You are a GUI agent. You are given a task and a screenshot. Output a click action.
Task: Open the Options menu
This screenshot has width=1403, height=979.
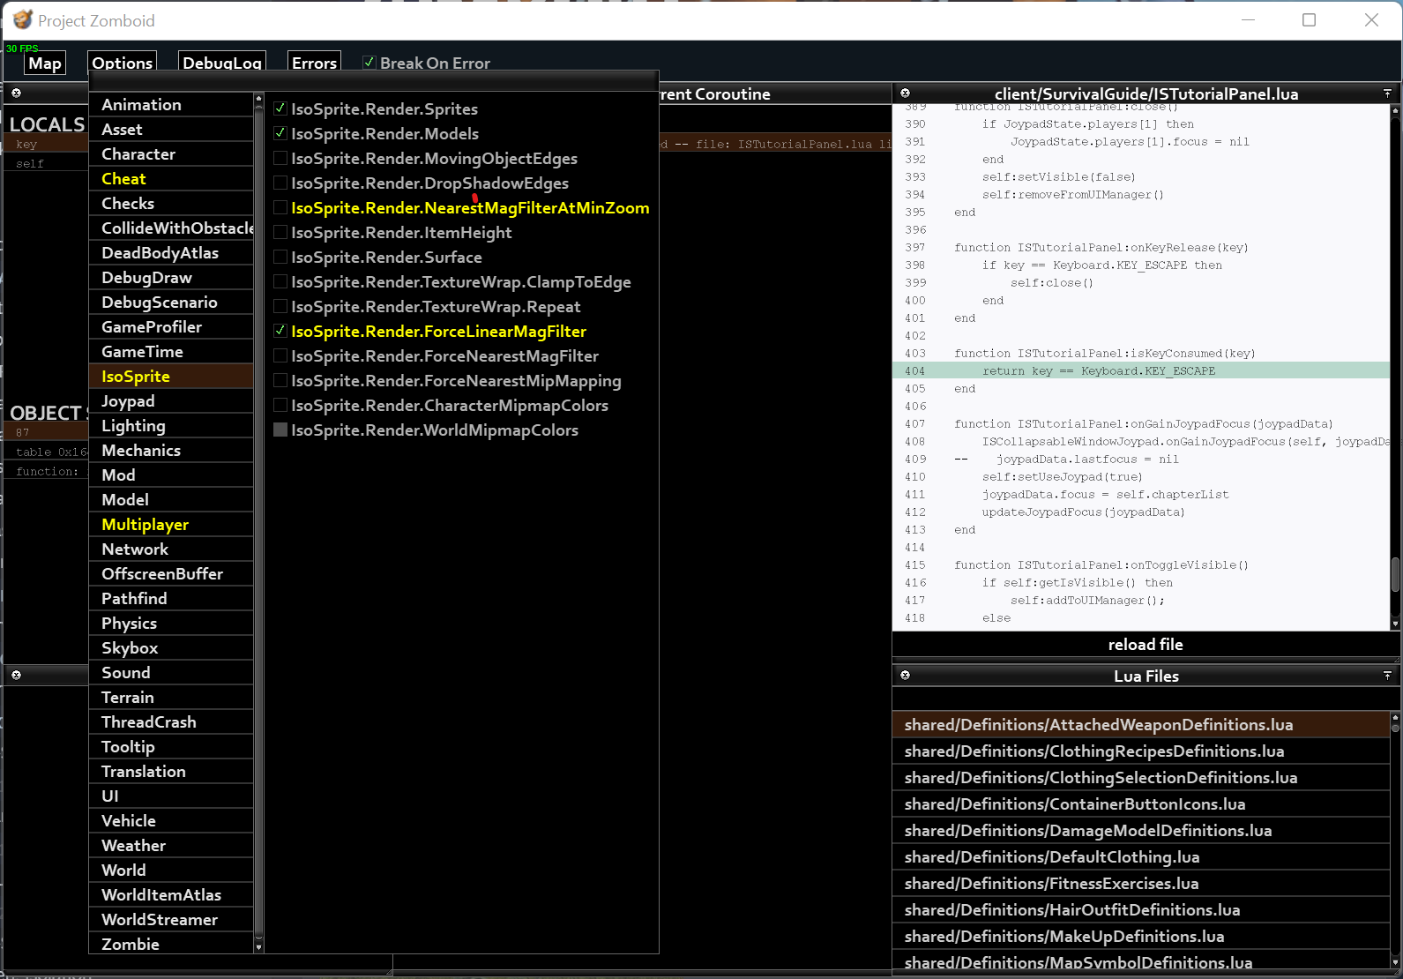(123, 63)
